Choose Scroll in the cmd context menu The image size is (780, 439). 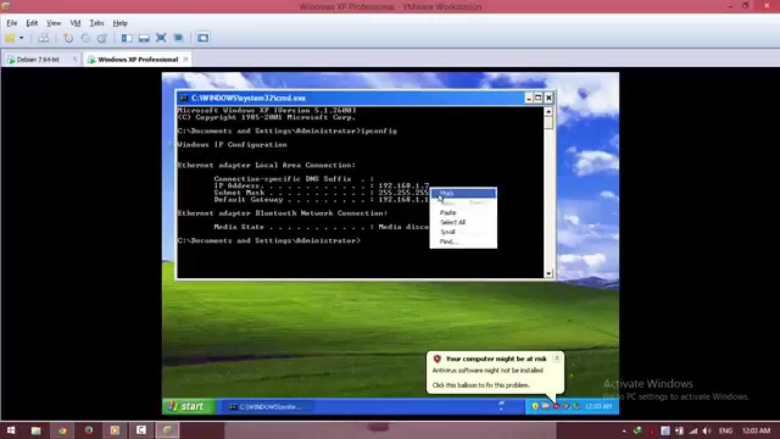click(463, 232)
